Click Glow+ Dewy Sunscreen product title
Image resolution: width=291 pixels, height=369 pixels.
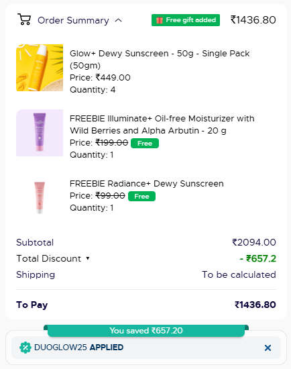tap(160, 59)
